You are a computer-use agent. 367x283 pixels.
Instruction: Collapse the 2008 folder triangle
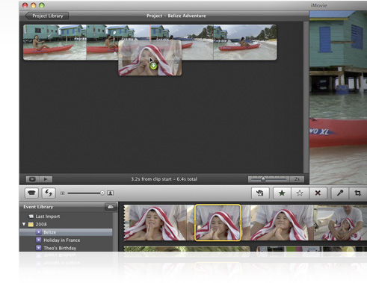(x=24, y=224)
